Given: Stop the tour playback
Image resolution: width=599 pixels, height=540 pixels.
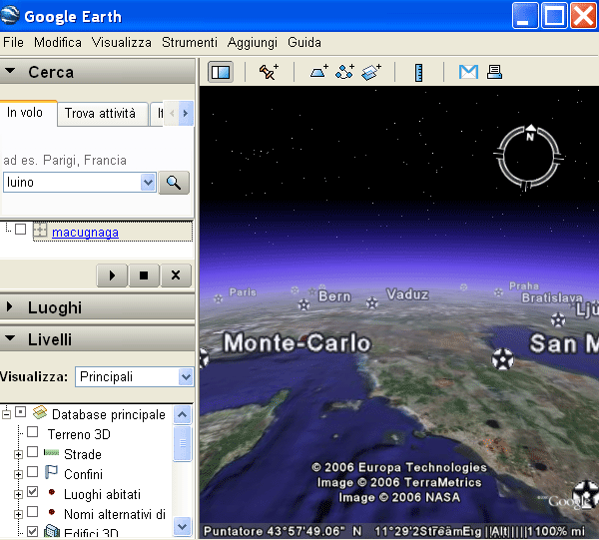Looking at the screenshot, I should [144, 275].
